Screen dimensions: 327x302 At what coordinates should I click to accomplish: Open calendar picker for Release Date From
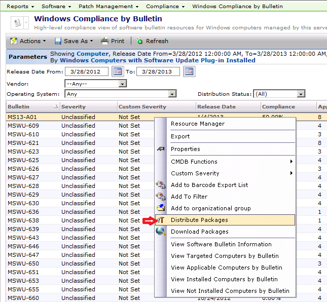[x=118, y=71]
